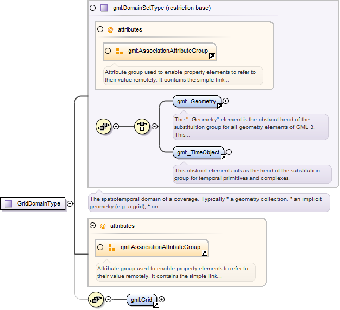Image resolution: width=340 pixels, height=310 pixels.
Task: Expand the gml:_TimeObject element
Action: 229,152
